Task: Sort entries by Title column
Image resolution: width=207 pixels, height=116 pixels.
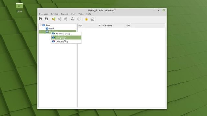Action: [89, 26]
